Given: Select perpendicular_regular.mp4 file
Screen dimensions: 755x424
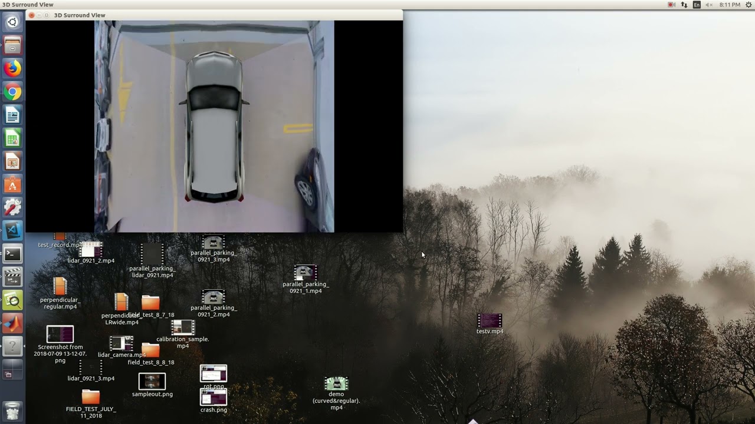Looking at the screenshot, I should [60, 294].
